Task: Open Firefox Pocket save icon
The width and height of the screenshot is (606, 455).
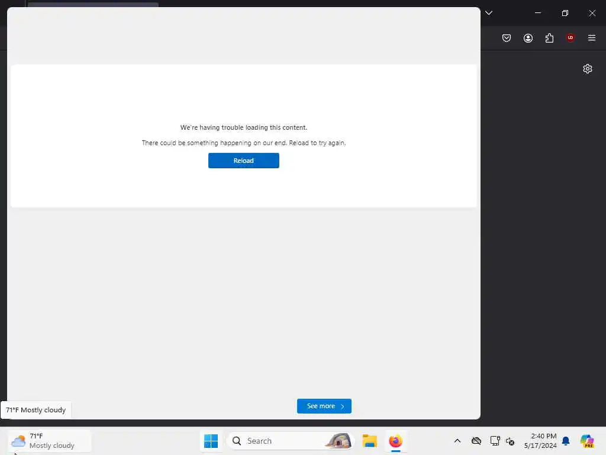Action: click(507, 38)
